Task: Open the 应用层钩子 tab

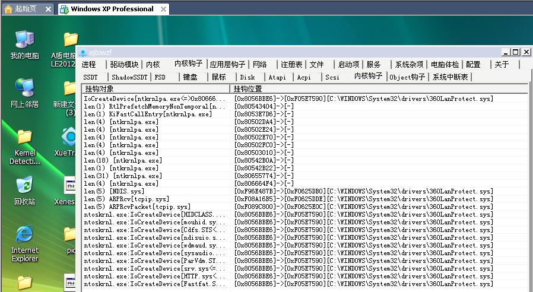Action: point(227,64)
